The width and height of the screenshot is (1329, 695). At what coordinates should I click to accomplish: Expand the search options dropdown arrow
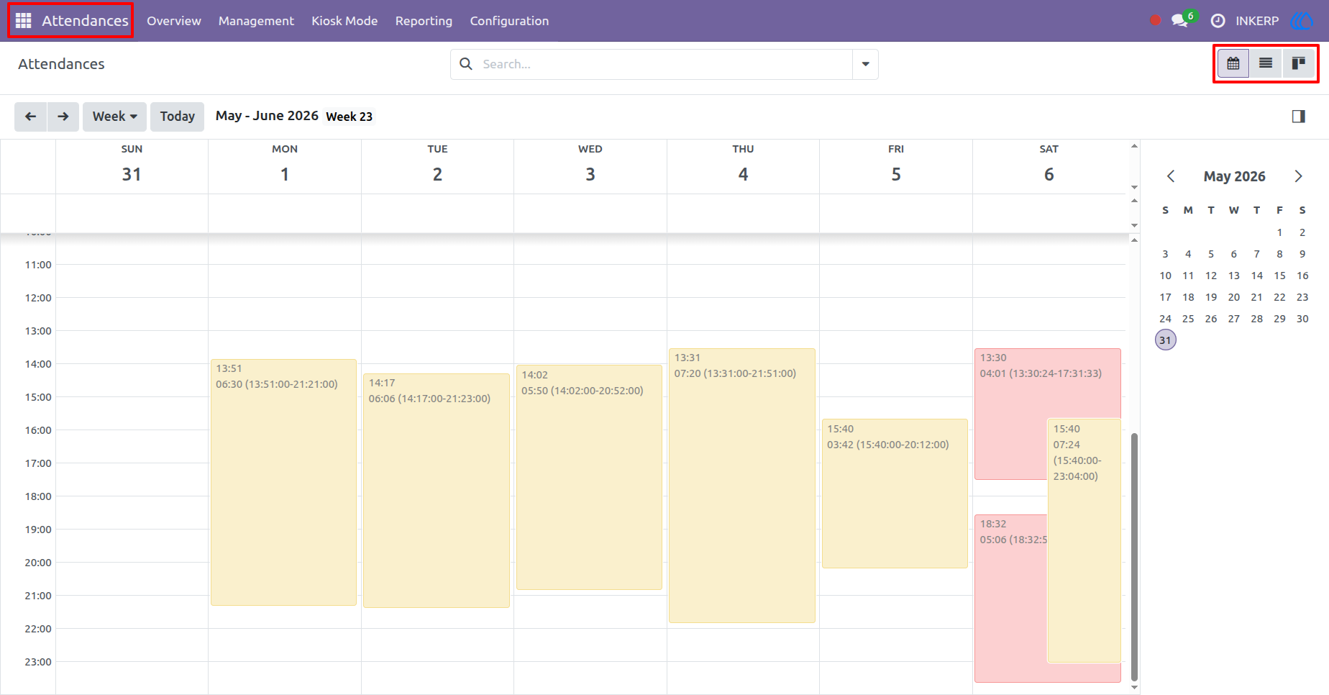click(865, 64)
